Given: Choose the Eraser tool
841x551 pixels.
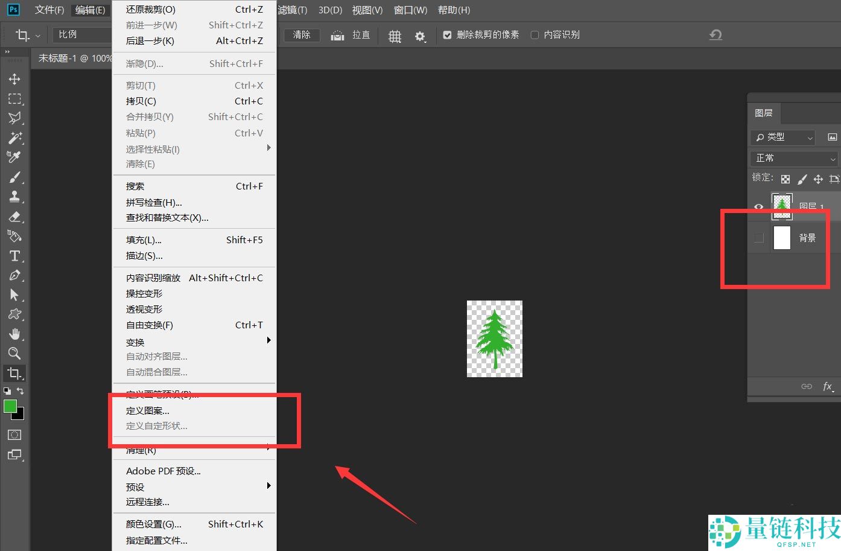Looking at the screenshot, I should 14,216.
